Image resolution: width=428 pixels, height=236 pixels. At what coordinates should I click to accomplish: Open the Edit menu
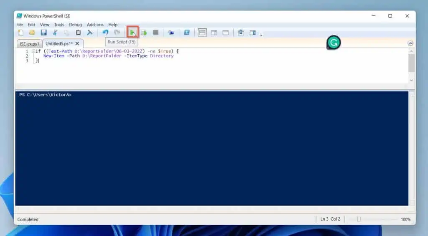point(31,25)
